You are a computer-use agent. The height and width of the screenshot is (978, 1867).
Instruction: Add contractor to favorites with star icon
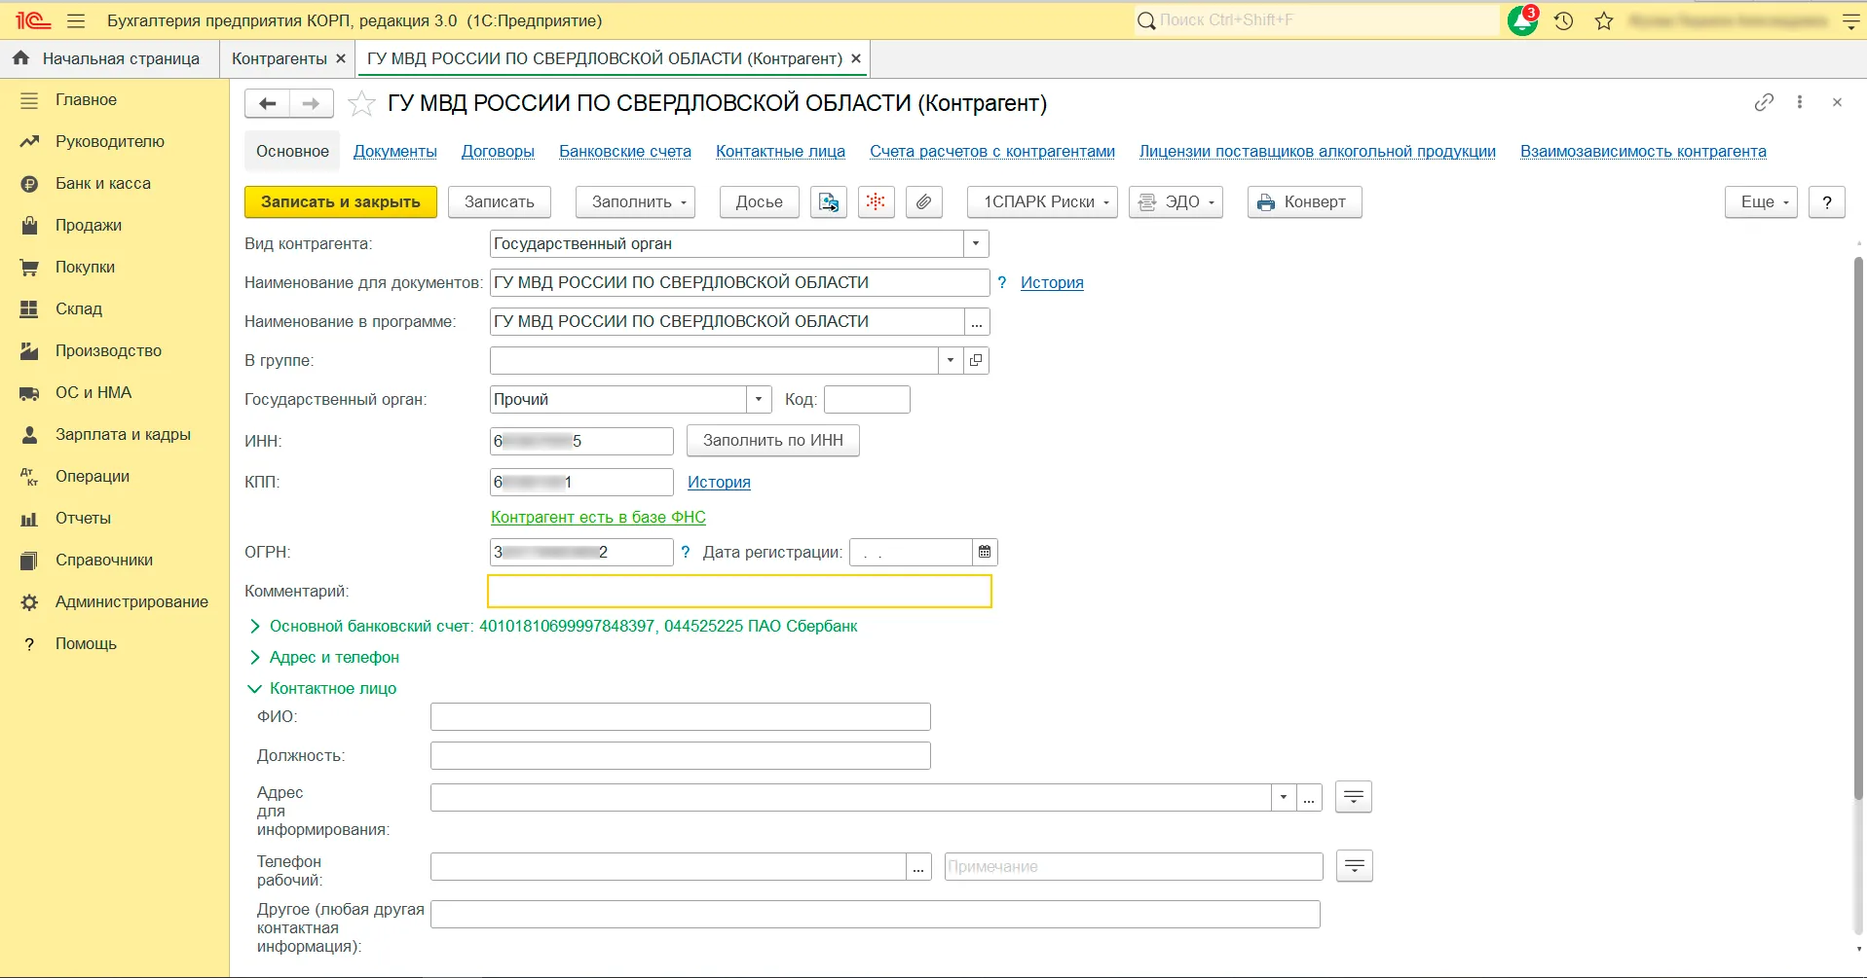pyautogui.click(x=361, y=103)
